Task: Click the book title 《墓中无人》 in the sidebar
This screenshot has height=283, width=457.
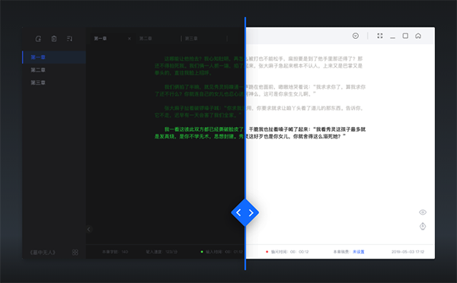Action: (43, 253)
